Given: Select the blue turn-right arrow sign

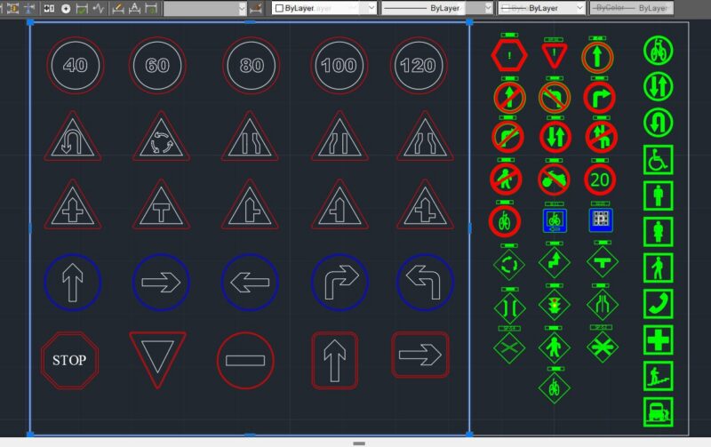Looking at the screenshot, I should (340, 282).
